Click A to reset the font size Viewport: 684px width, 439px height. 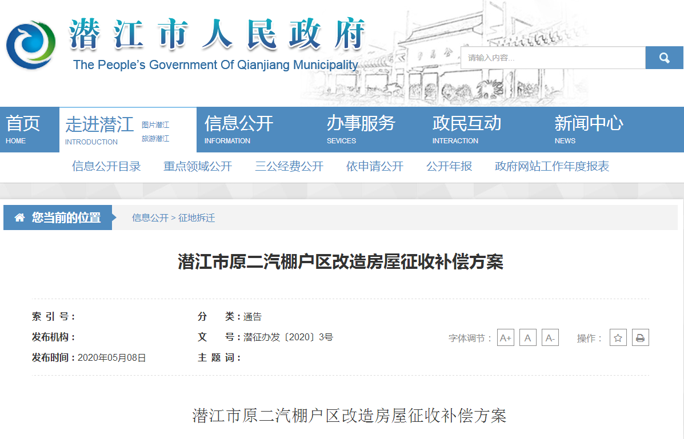pyautogui.click(x=527, y=337)
